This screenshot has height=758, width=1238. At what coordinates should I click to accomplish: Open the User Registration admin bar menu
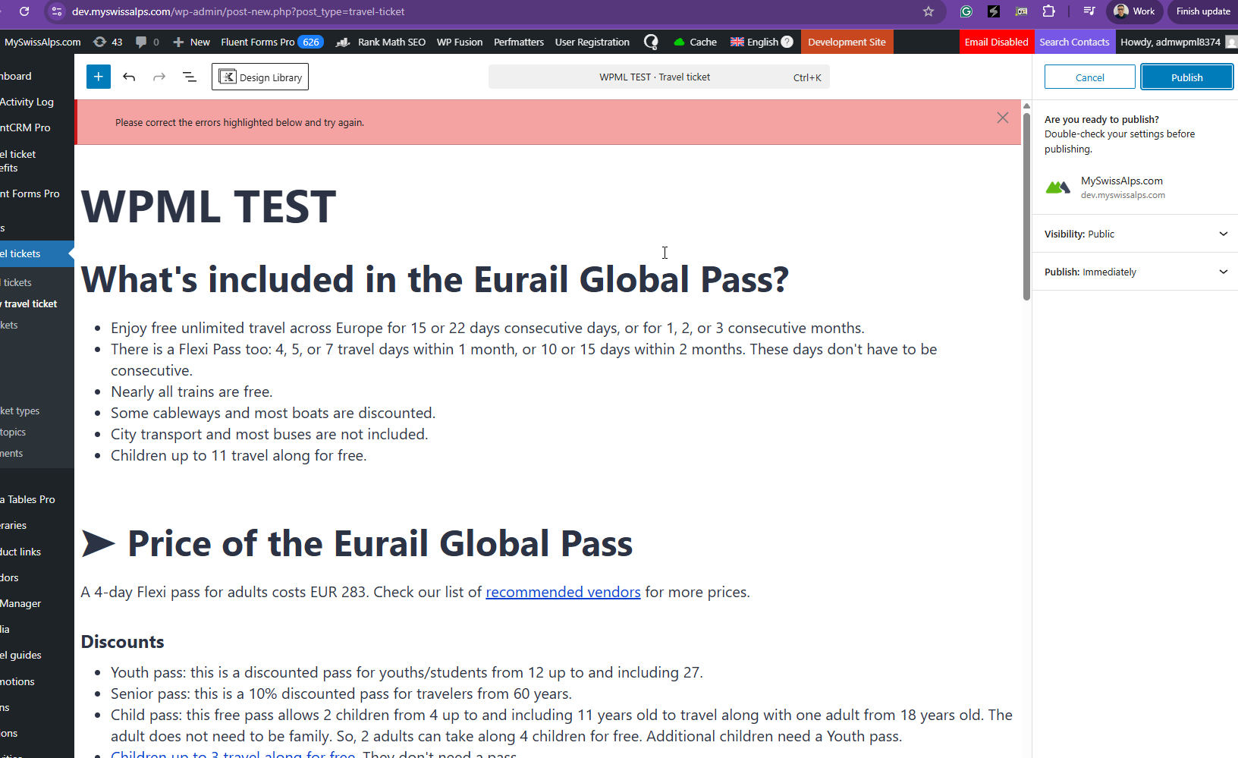pyautogui.click(x=592, y=42)
